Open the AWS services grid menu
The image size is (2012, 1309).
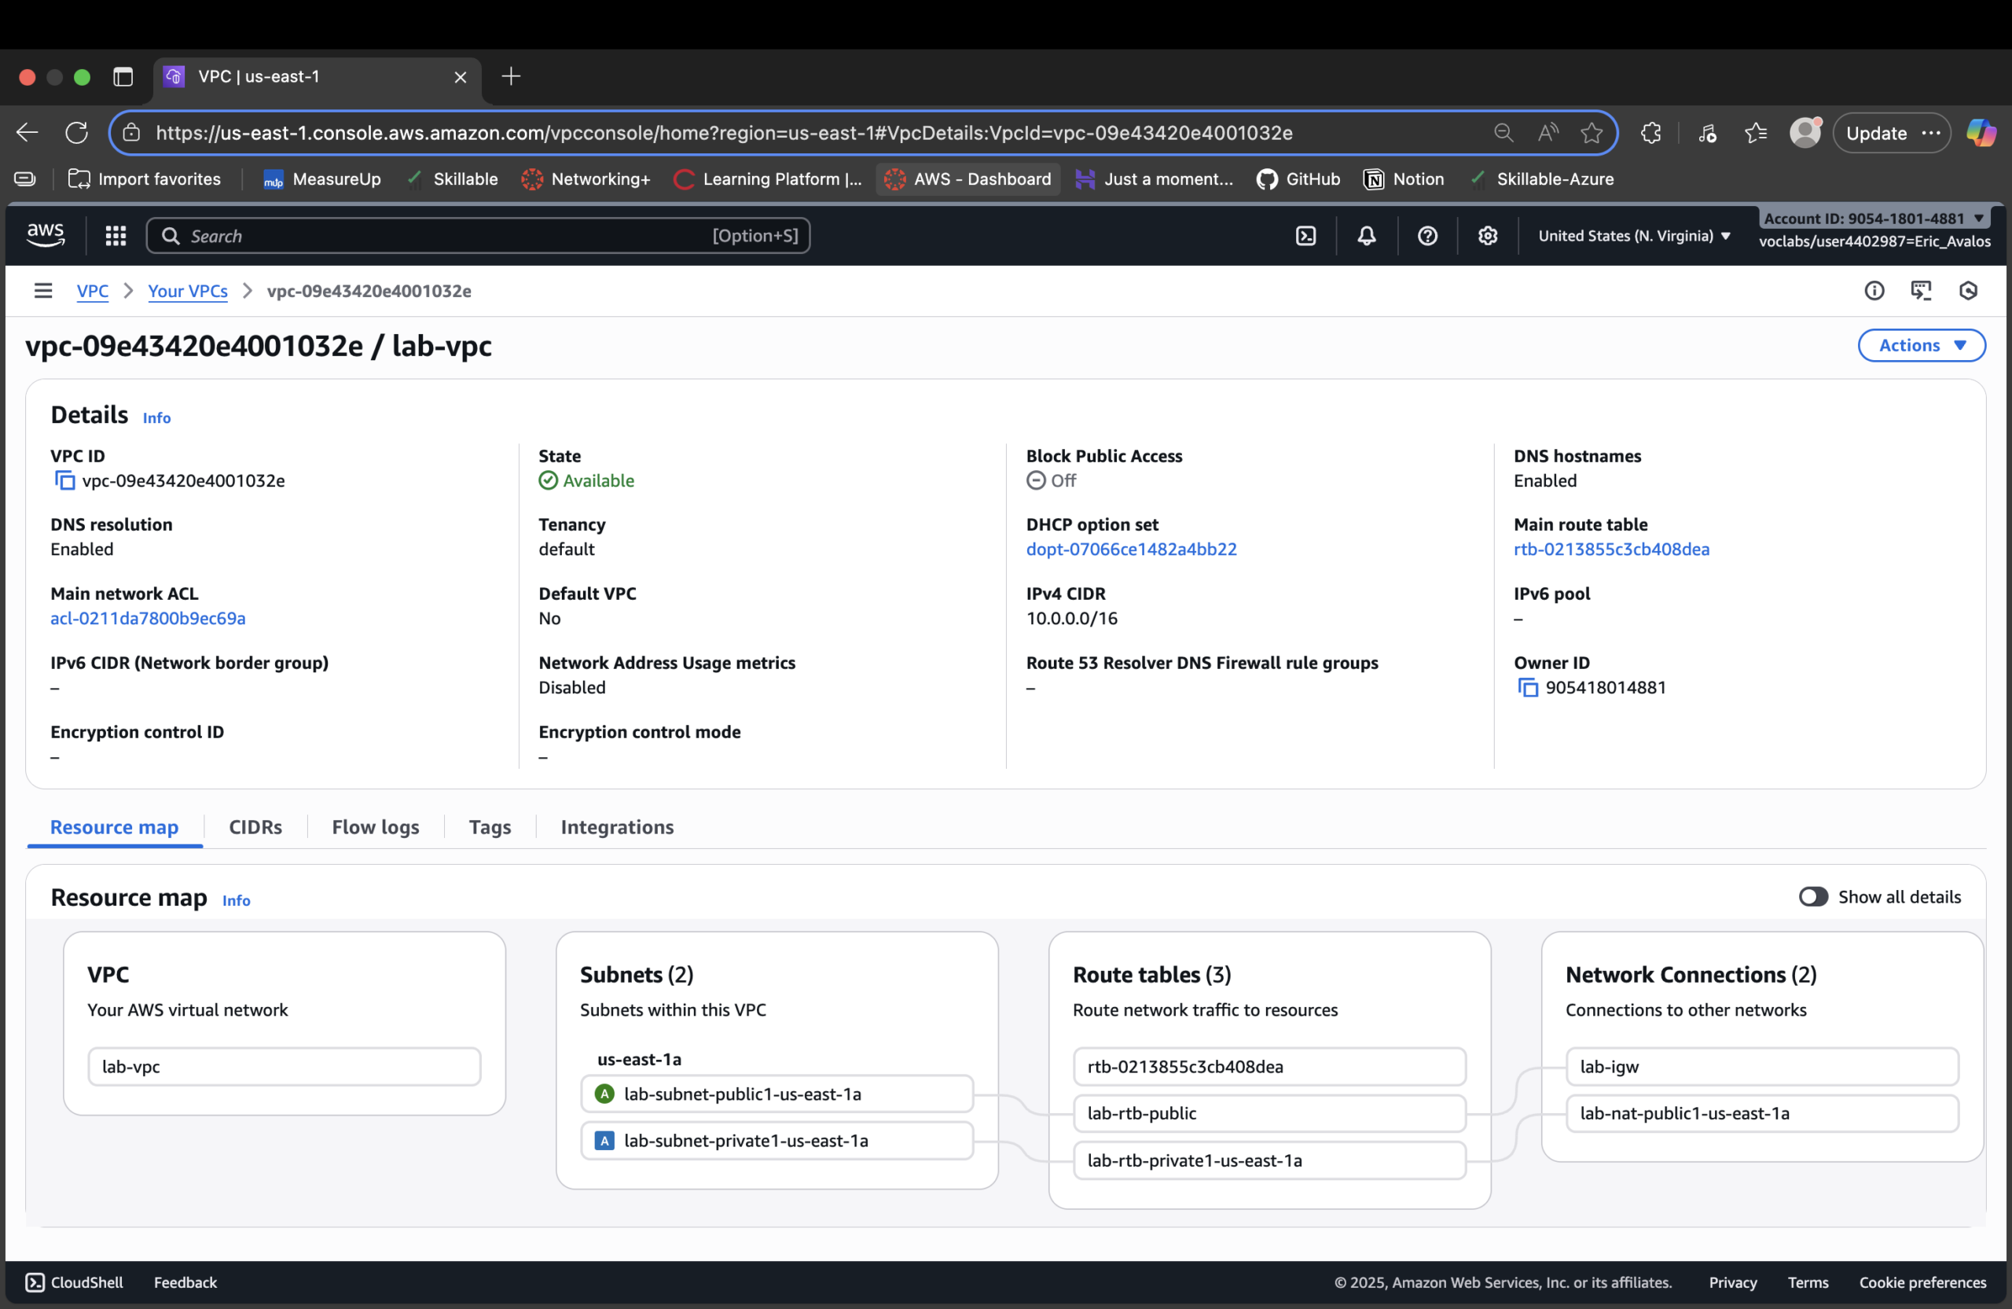116,236
